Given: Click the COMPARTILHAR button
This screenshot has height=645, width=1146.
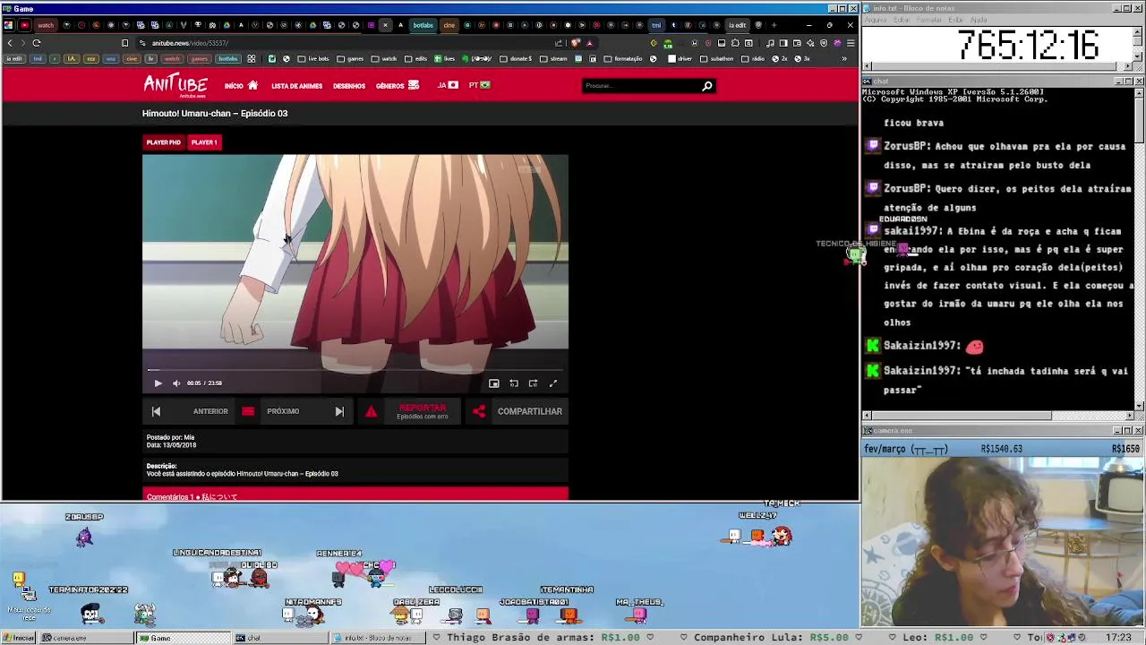Looking at the screenshot, I should (x=530, y=411).
